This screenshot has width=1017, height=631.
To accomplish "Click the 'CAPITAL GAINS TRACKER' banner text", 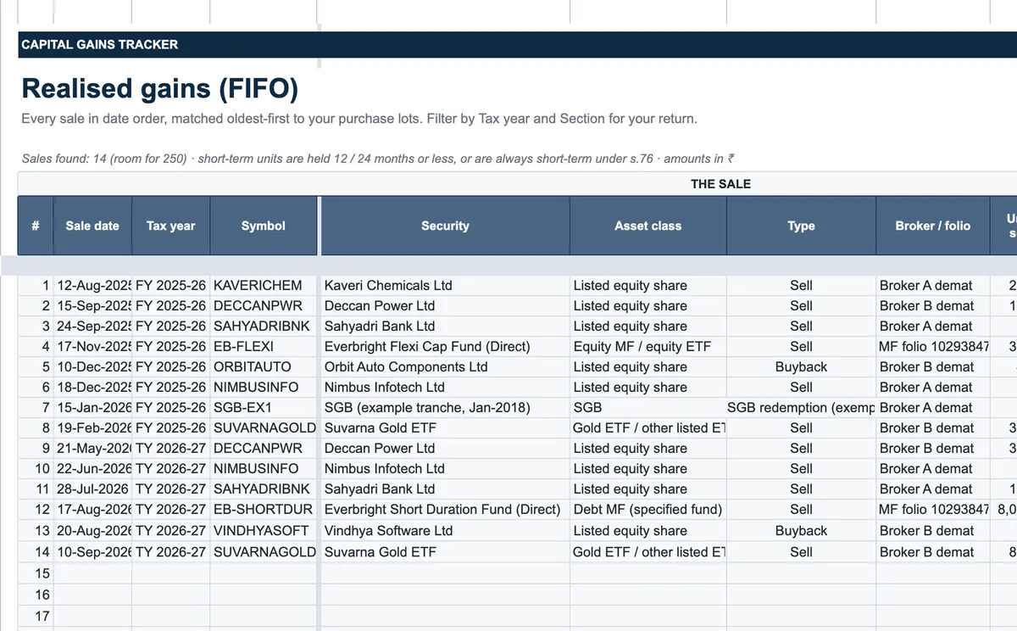I will pos(100,45).
